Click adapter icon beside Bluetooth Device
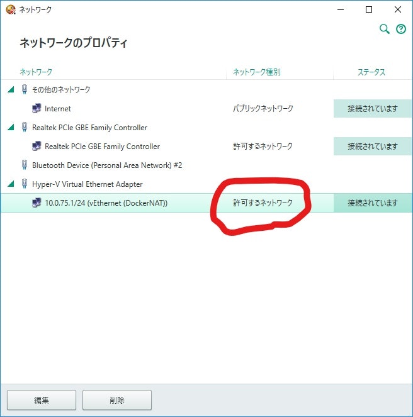Image resolution: width=413 pixels, height=417 pixels. click(x=24, y=165)
